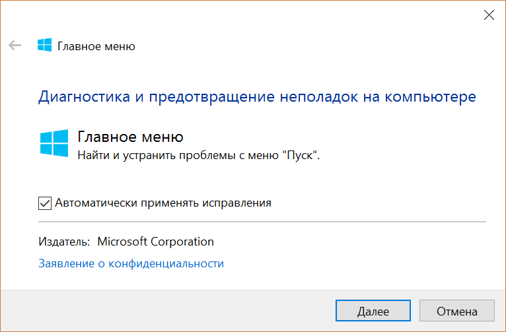Close the troubleshooter with the X icon

pos(489,15)
